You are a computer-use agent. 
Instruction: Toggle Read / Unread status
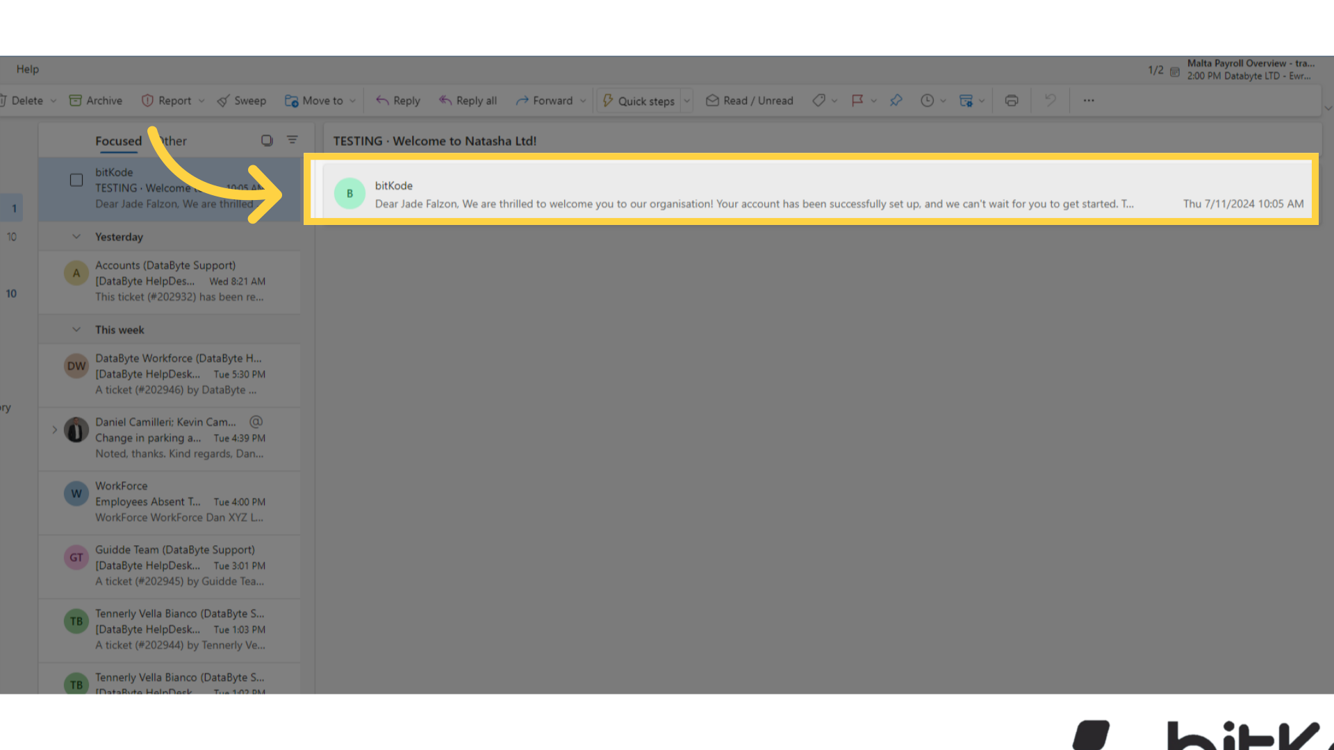[x=750, y=101]
